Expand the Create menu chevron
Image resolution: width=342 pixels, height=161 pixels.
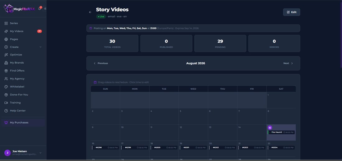(40, 47)
